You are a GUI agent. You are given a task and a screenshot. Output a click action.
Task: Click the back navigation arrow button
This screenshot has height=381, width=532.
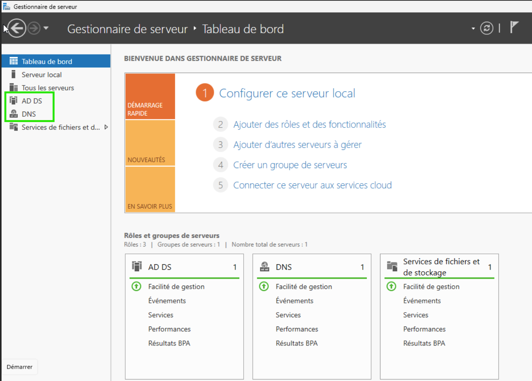[17, 28]
